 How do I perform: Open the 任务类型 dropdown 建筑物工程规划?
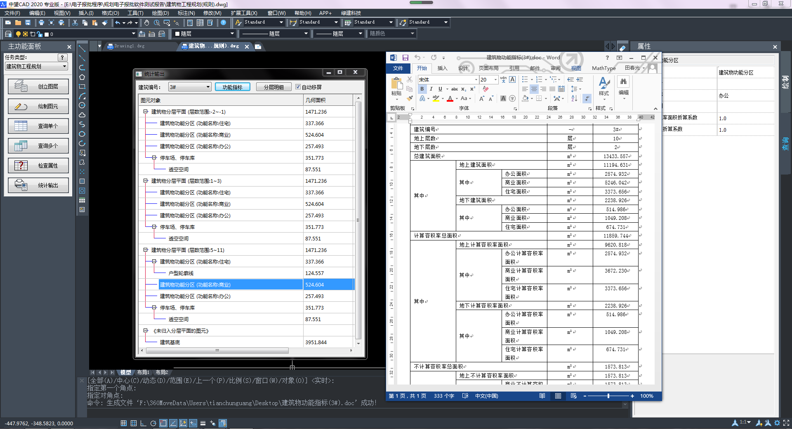click(36, 66)
